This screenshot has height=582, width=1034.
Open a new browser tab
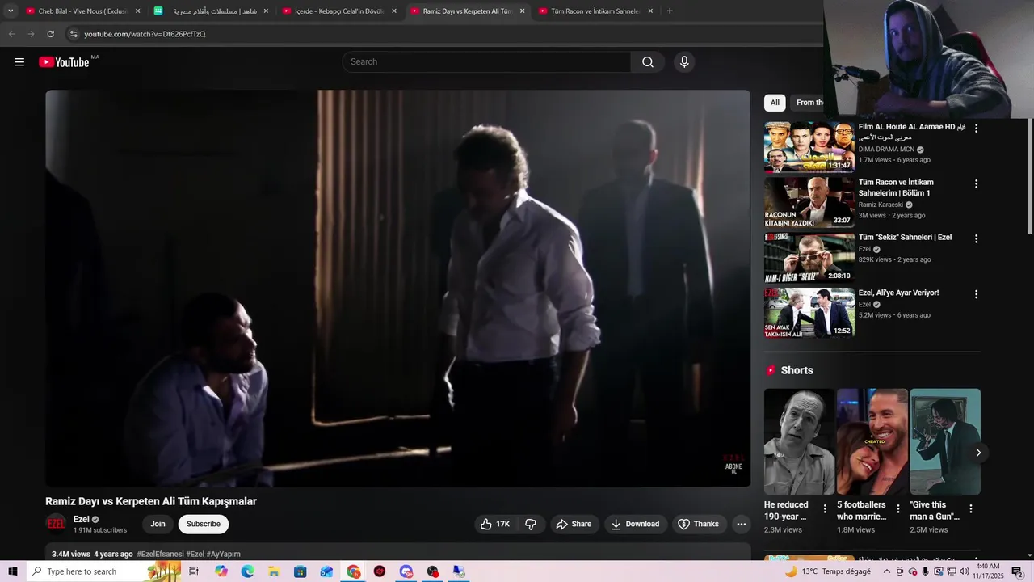[x=670, y=11]
